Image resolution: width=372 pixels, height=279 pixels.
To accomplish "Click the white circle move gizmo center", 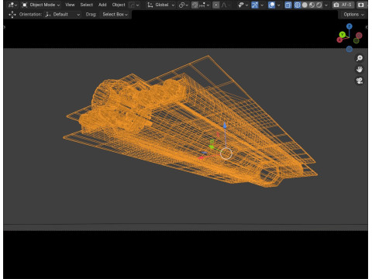I will coord(226,153).
